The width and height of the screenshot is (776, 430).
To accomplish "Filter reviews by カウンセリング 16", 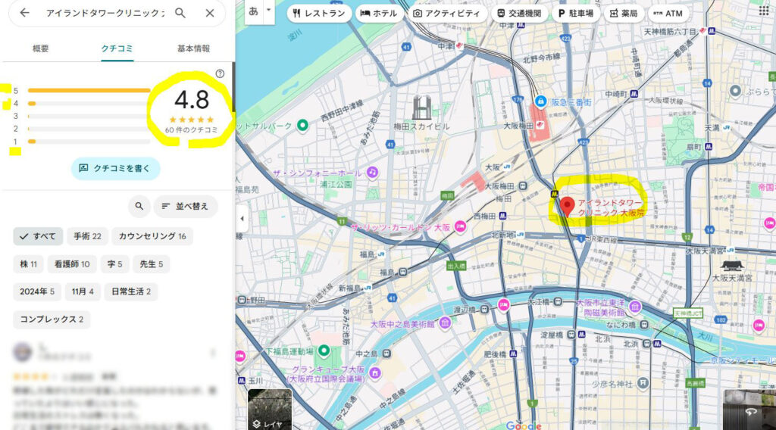I will (152, 236).
